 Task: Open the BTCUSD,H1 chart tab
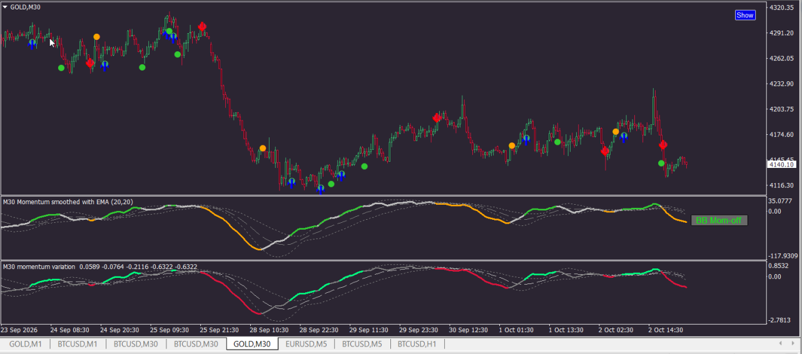(417, 343)
